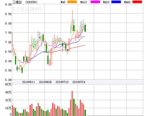The height and width of the screenshot is (116, 158).
Task: Click the 20180724 date label
Action: [79, 82]
